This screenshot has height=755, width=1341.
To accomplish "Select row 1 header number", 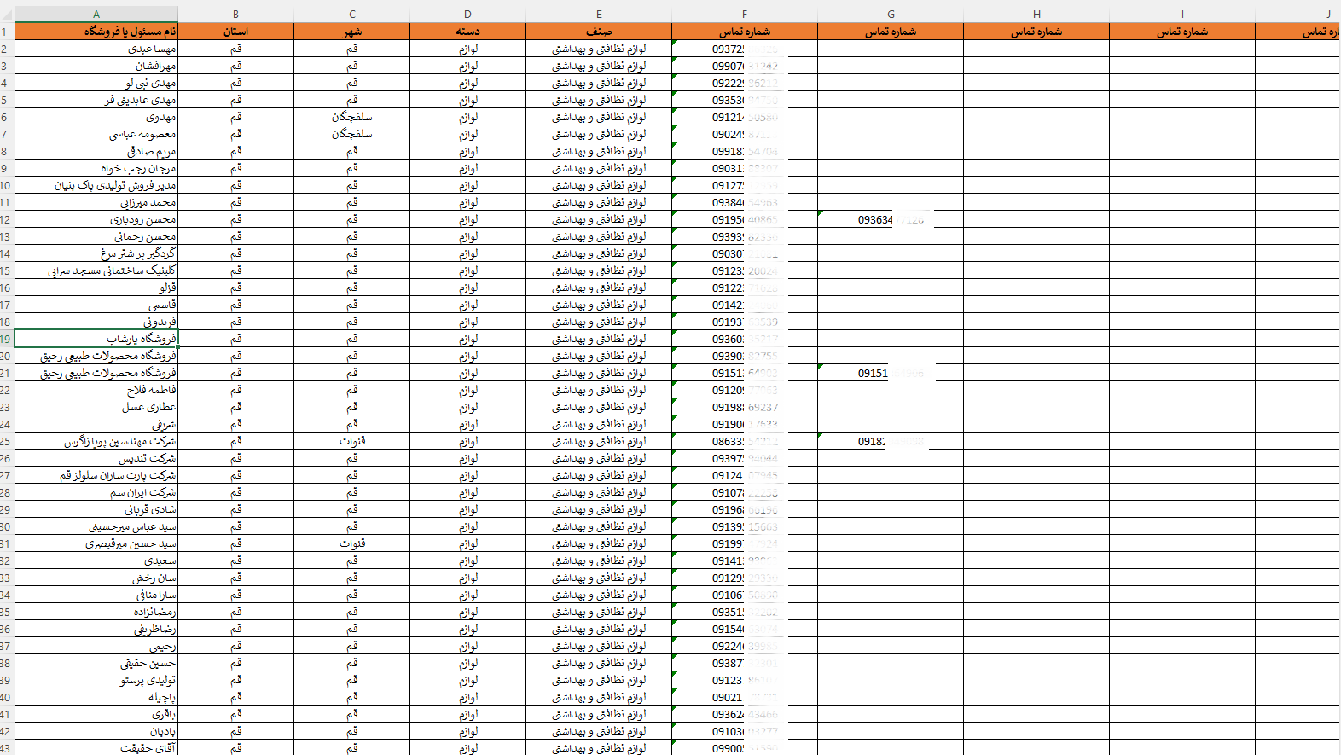I will pyautogui.click(x=7, y=32).
